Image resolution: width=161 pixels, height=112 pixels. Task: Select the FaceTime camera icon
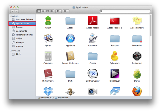coord(93,91)
